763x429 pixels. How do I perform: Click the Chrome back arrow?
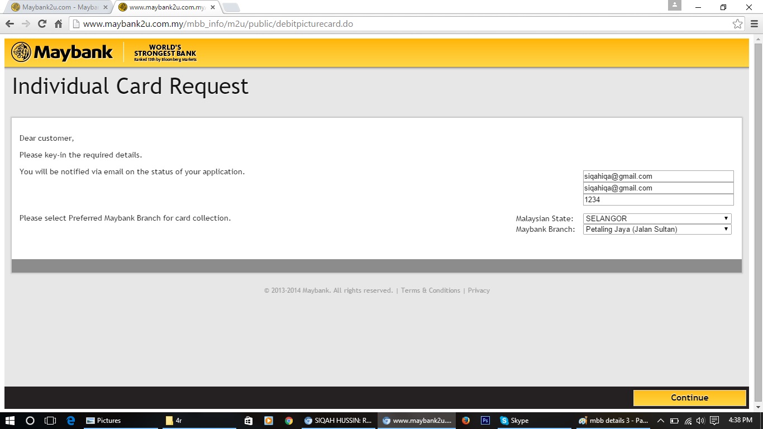(9, 24)
